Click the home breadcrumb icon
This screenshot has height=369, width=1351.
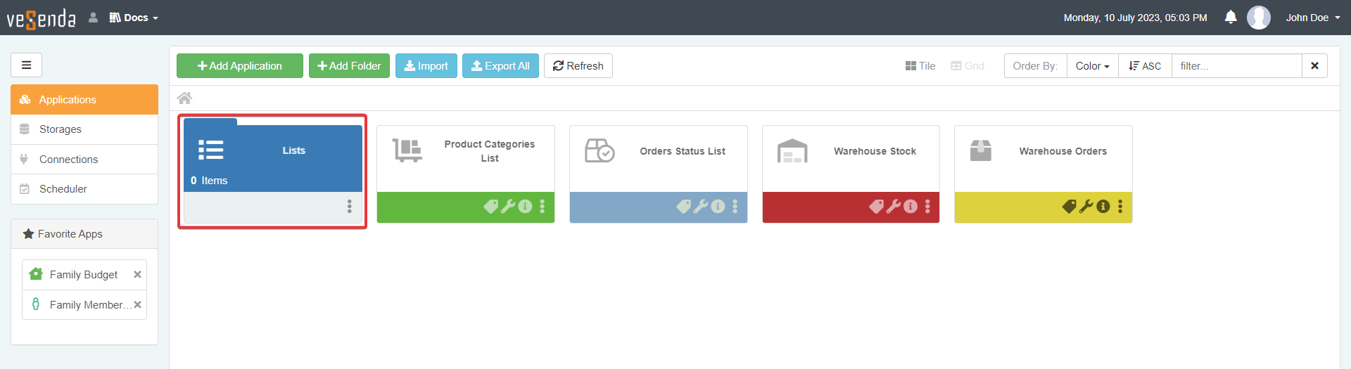pyautogui.click(x=184, y=98)
